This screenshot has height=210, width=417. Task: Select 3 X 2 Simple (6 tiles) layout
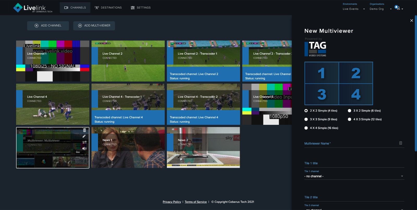(349, 111)
